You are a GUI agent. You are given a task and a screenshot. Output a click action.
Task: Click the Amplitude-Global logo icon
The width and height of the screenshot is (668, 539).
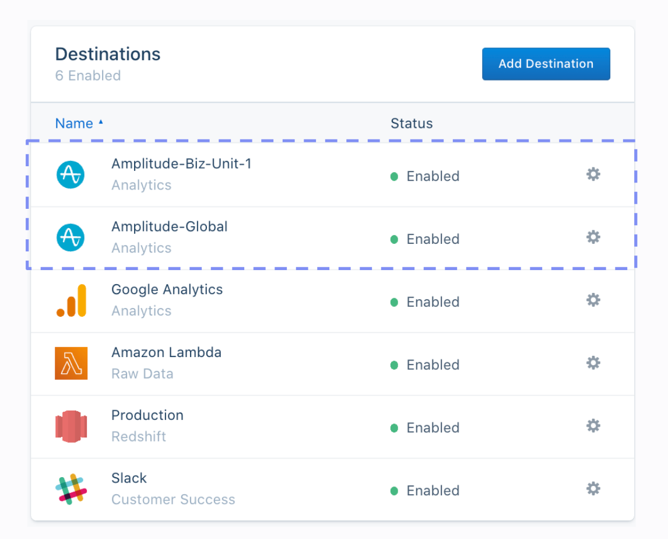pos(71,237)
